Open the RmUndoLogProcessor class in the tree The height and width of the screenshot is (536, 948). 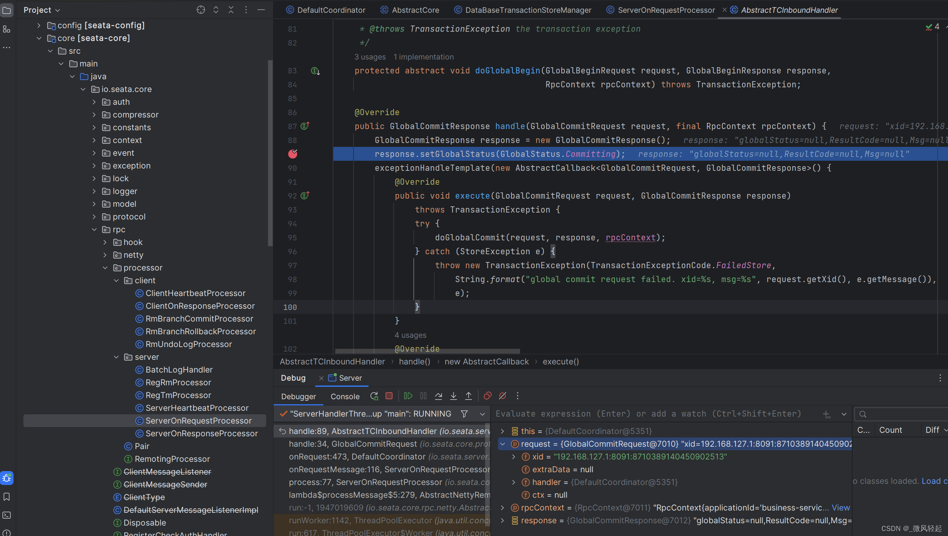coord(189,344)
